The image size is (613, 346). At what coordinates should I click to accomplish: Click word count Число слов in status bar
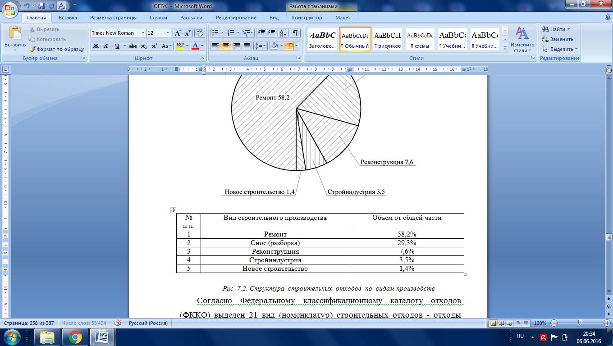click(x=84, y=323)
